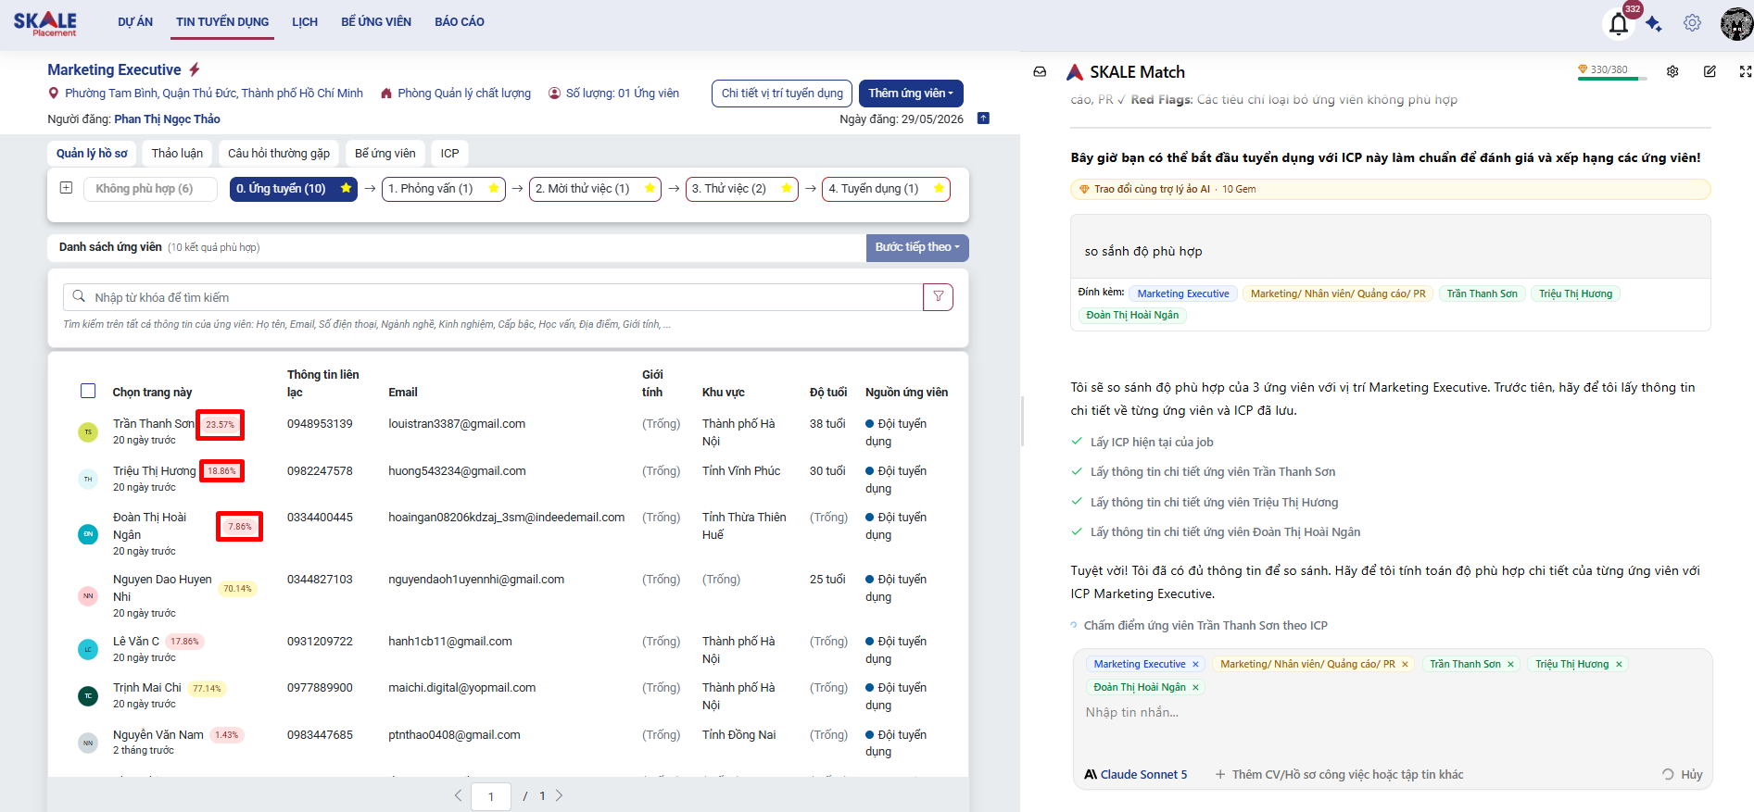Tick the 'Chọn trang này' select-all checkbox
The height and width of the screenshot is (812, 1754).
pos(88,391)
